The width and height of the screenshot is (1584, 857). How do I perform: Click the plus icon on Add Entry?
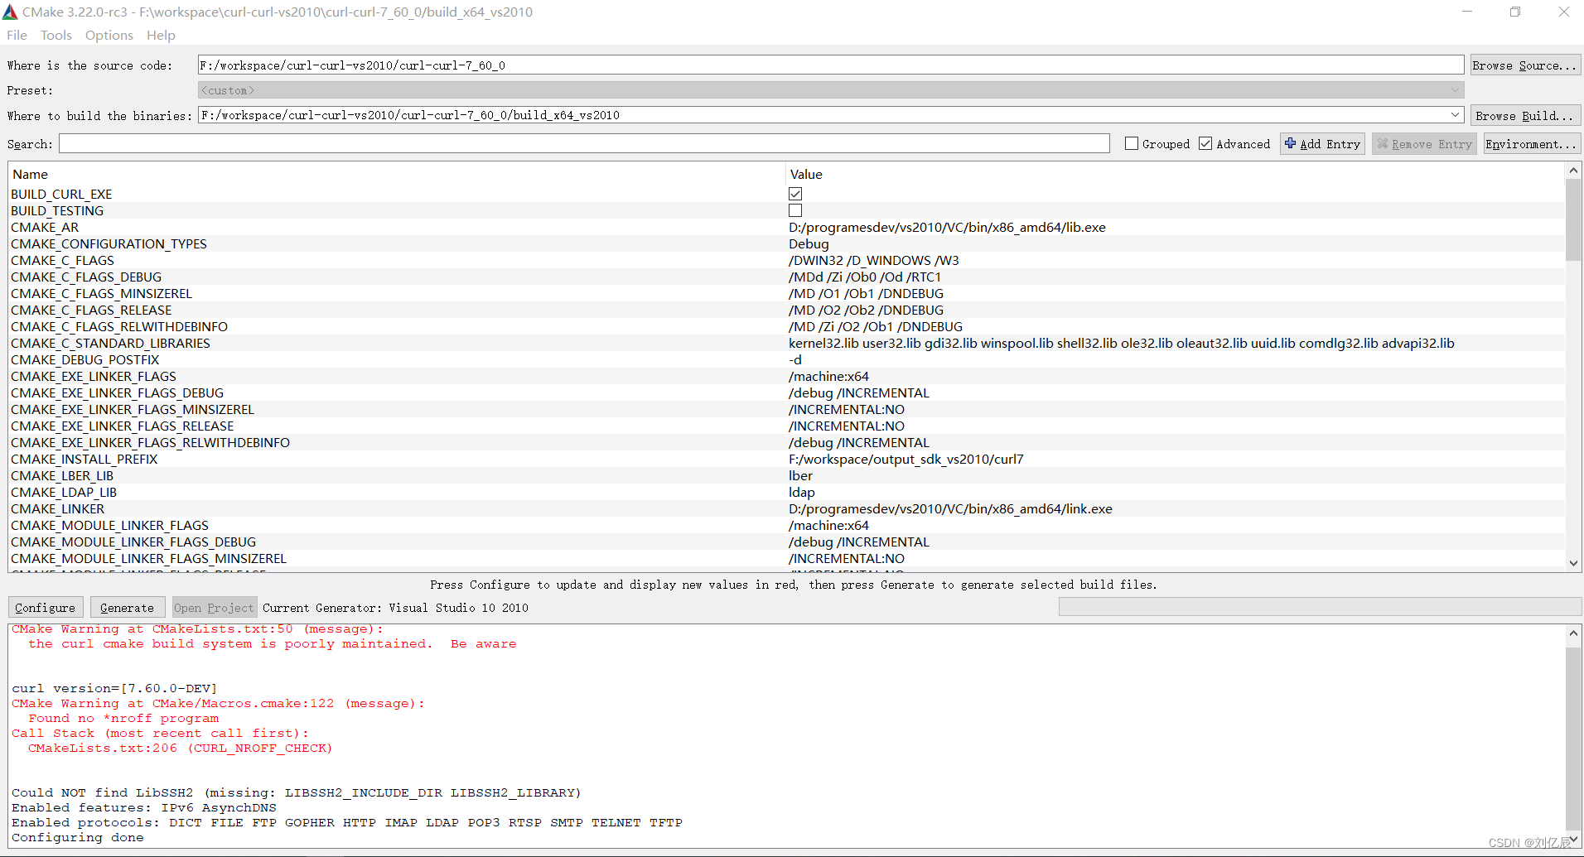[x=1290, y=143]
